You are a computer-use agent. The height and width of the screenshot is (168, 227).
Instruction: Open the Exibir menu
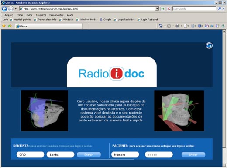click(29, 15)
